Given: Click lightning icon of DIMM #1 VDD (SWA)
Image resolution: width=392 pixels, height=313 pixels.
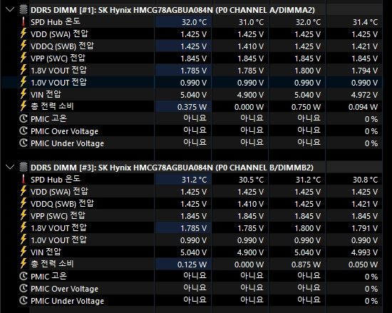Looking at the screenshot, I should click(x=24, y=34).
